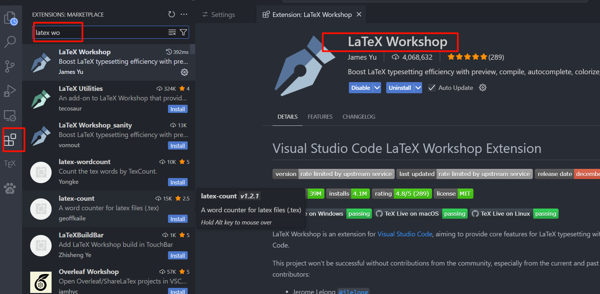Viewport: 600px width, 294px height.
Task: Toggle the Auto Update checkbox
Action: pyautogui.click(x=431, y=88)
